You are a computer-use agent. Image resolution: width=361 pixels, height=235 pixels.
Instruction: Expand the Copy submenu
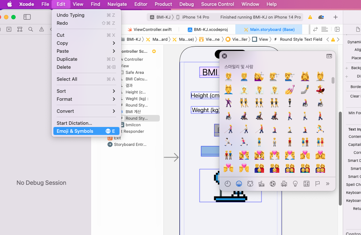click(x=86, y=43)
